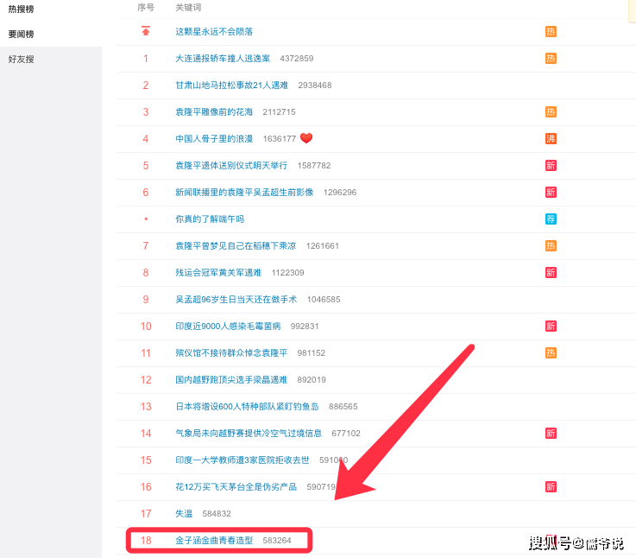636x558 pixels.
Task: Click the red 新 badge at rank 5
Action: tap(551, 165)
